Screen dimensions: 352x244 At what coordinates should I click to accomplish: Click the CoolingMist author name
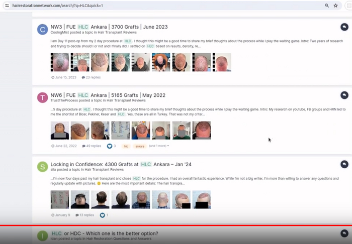pos(60,33)
